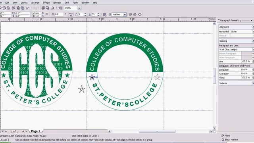Click add page after plus icon

pos(23,131)
